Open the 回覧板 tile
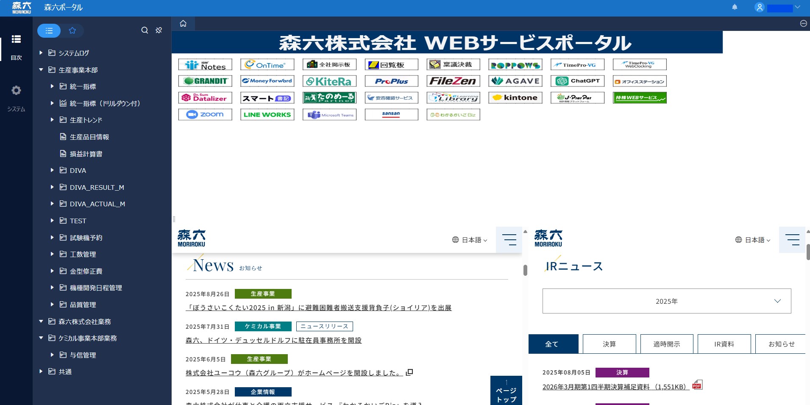The image size is (810, 405). [x=391, y=64]
